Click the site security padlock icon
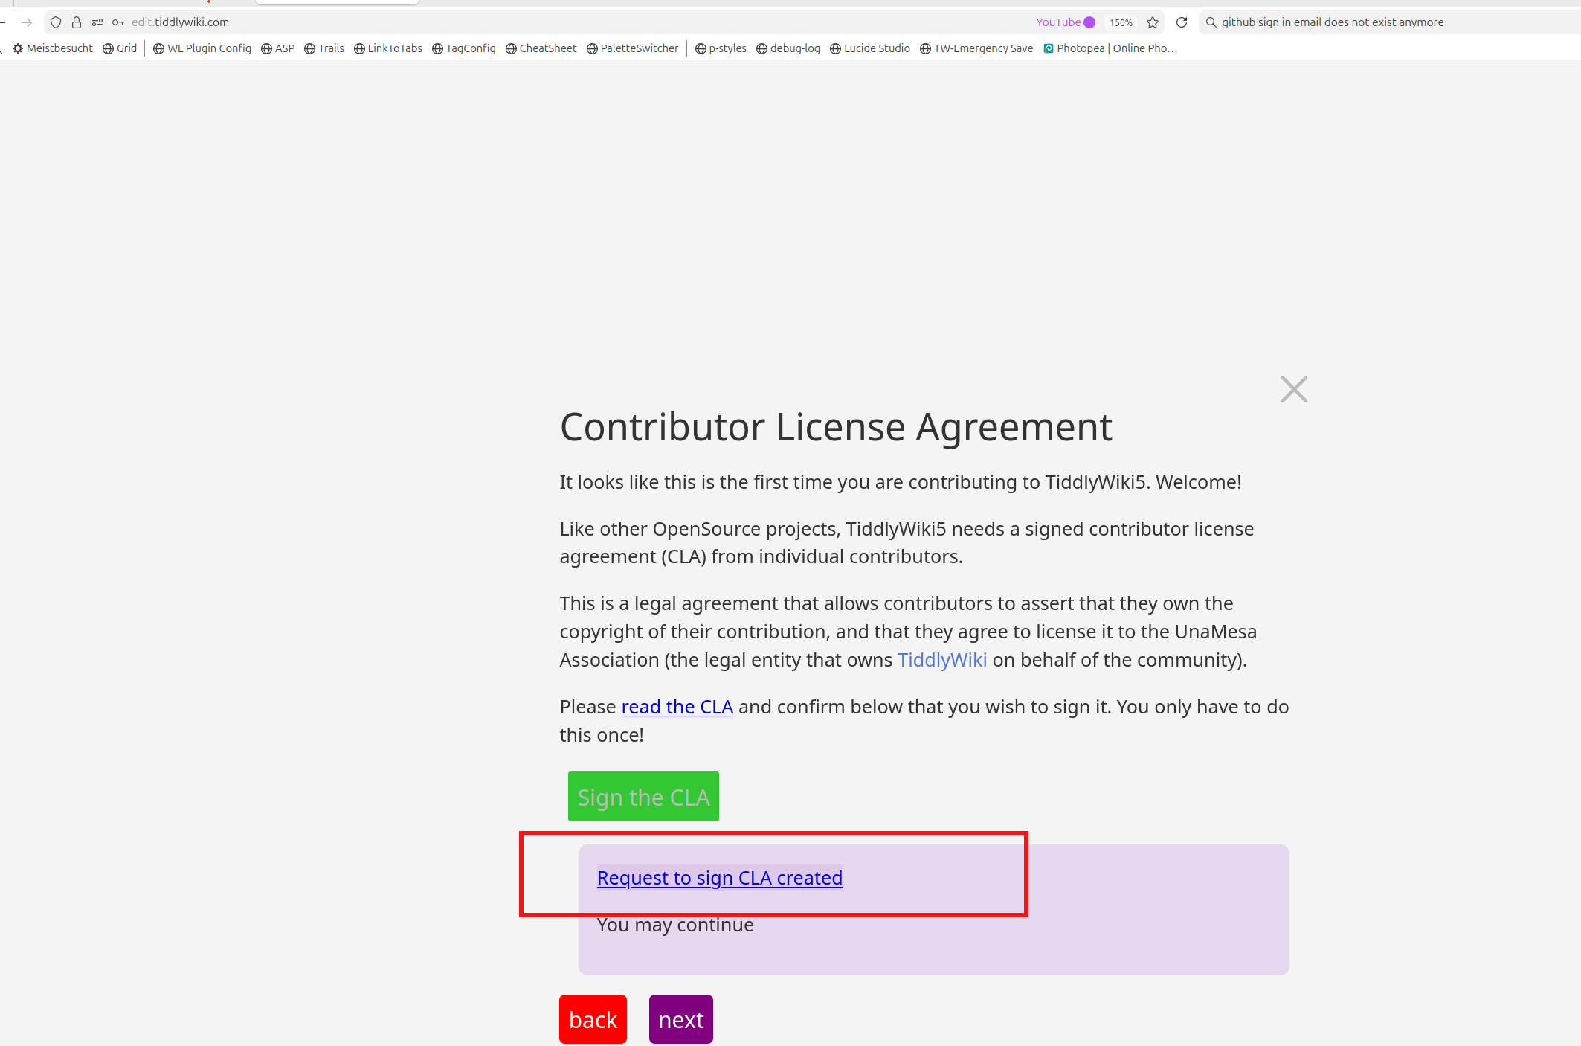This screenshot has height=1046, width=1581. [77, 22]
